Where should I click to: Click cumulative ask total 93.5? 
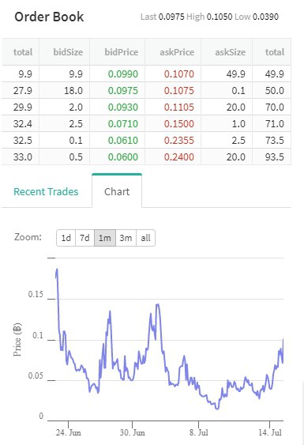click(x=275, y=157)
